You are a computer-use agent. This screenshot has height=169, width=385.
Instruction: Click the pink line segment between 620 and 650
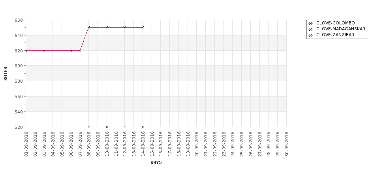click(x=84, y=39)
